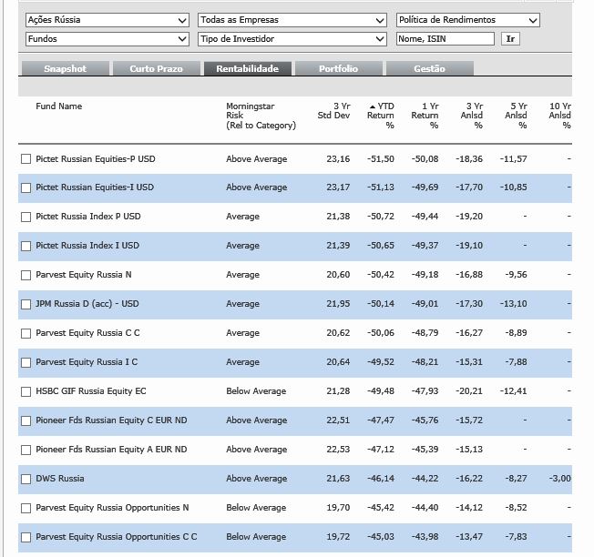This screenshot has height=557, width=594.
Task: Sort by 5 Yr Anlsd % column
Action: (x=516, y=116)
